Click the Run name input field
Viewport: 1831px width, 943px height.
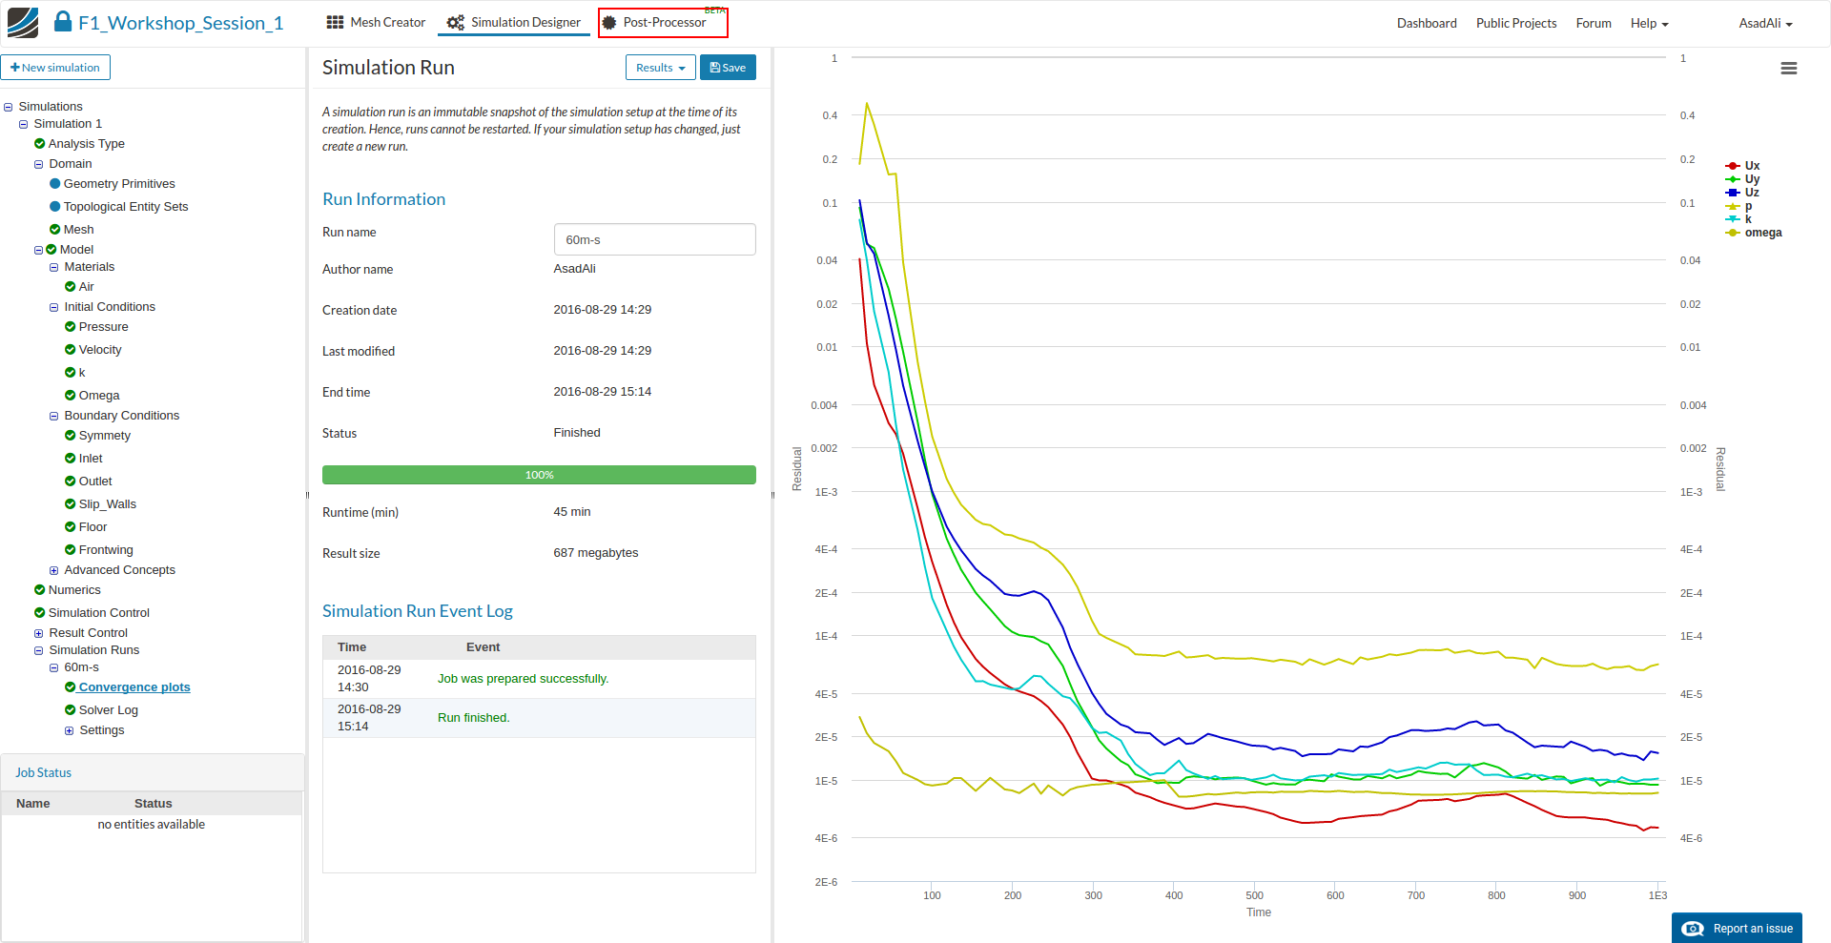654,239
